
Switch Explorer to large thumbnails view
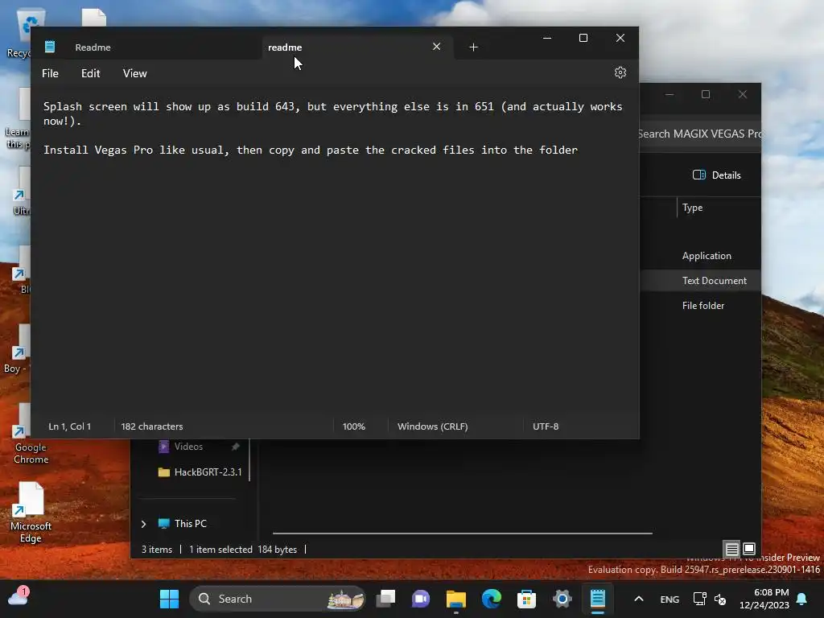tap(749, 549)
